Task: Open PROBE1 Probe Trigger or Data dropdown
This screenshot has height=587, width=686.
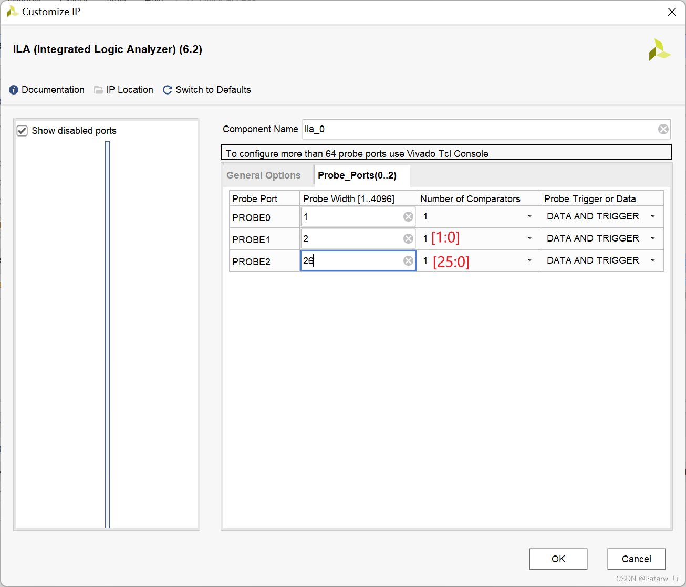Action: pos(653,238)
